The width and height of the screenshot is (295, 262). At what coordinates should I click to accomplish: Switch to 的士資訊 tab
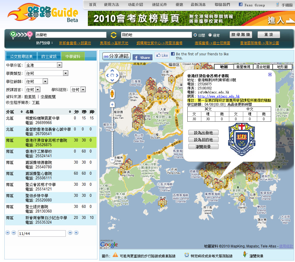(x=49, y=56)
